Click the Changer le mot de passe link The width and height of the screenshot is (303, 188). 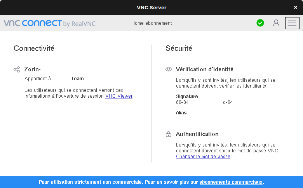[x=203, y=157]
